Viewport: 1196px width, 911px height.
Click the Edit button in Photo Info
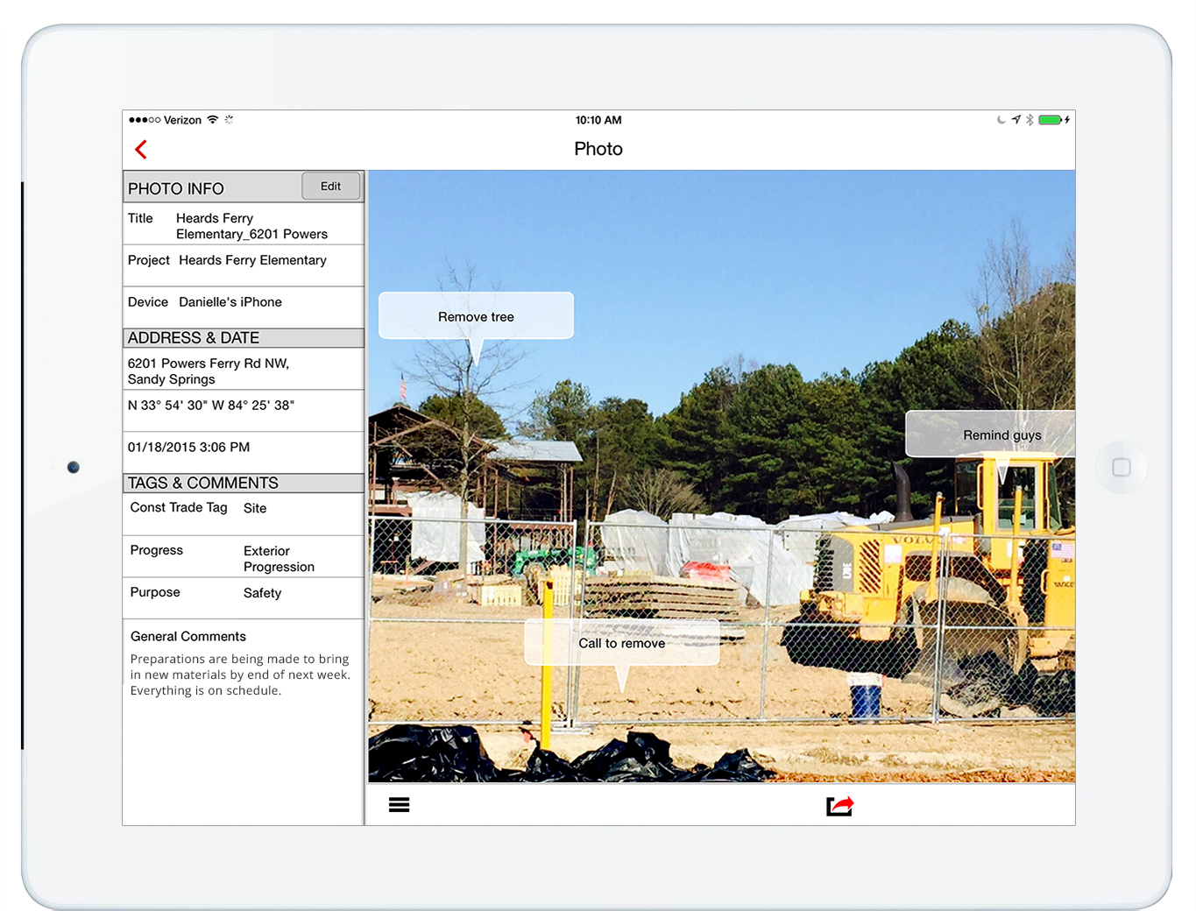[x=330, y=187]
